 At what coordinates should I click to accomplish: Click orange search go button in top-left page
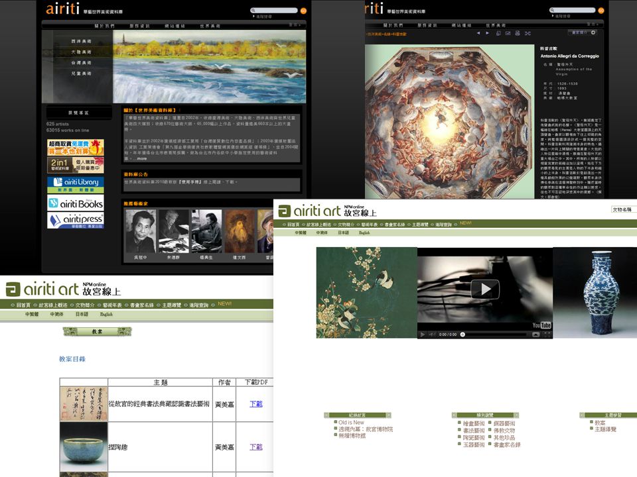click(303, 11)
